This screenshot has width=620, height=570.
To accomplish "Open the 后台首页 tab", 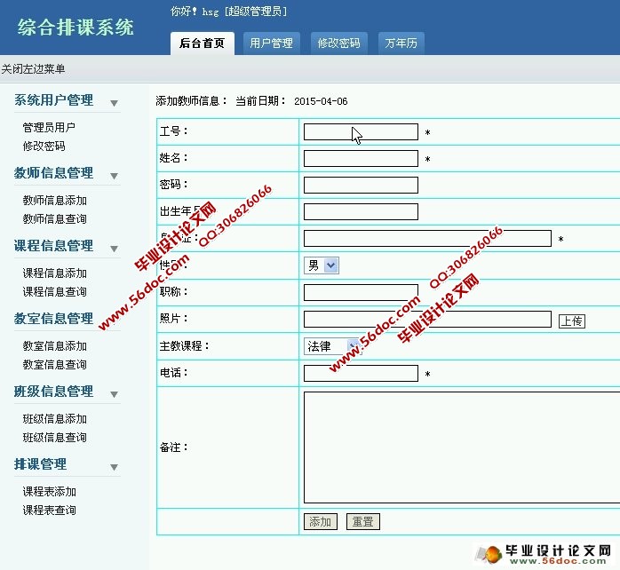I will click(x=202, y=44).
